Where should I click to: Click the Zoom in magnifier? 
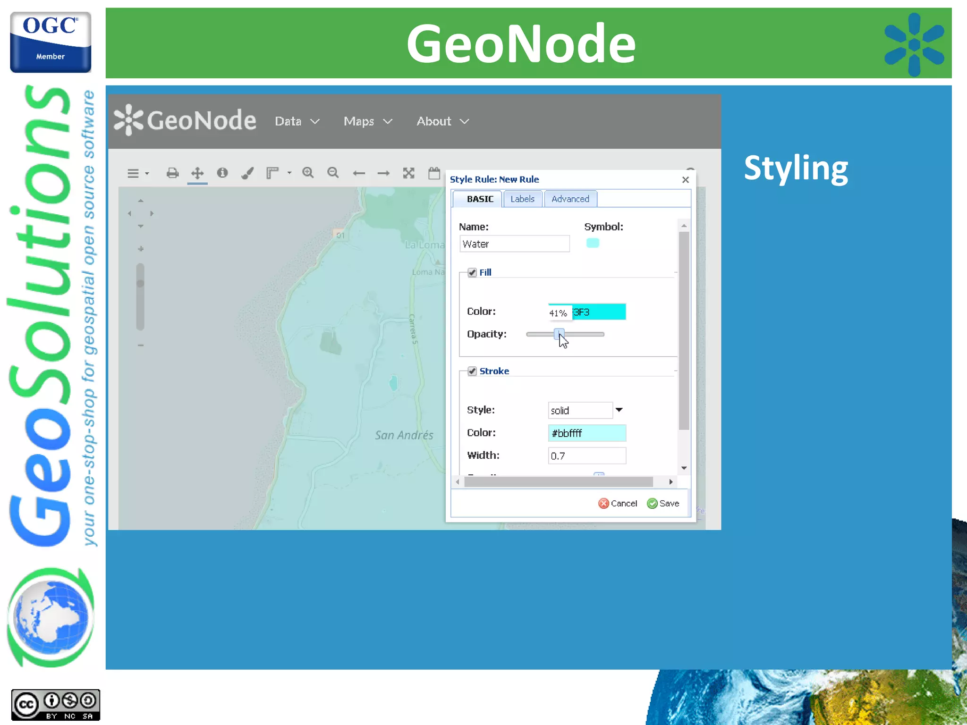[308, 173]
